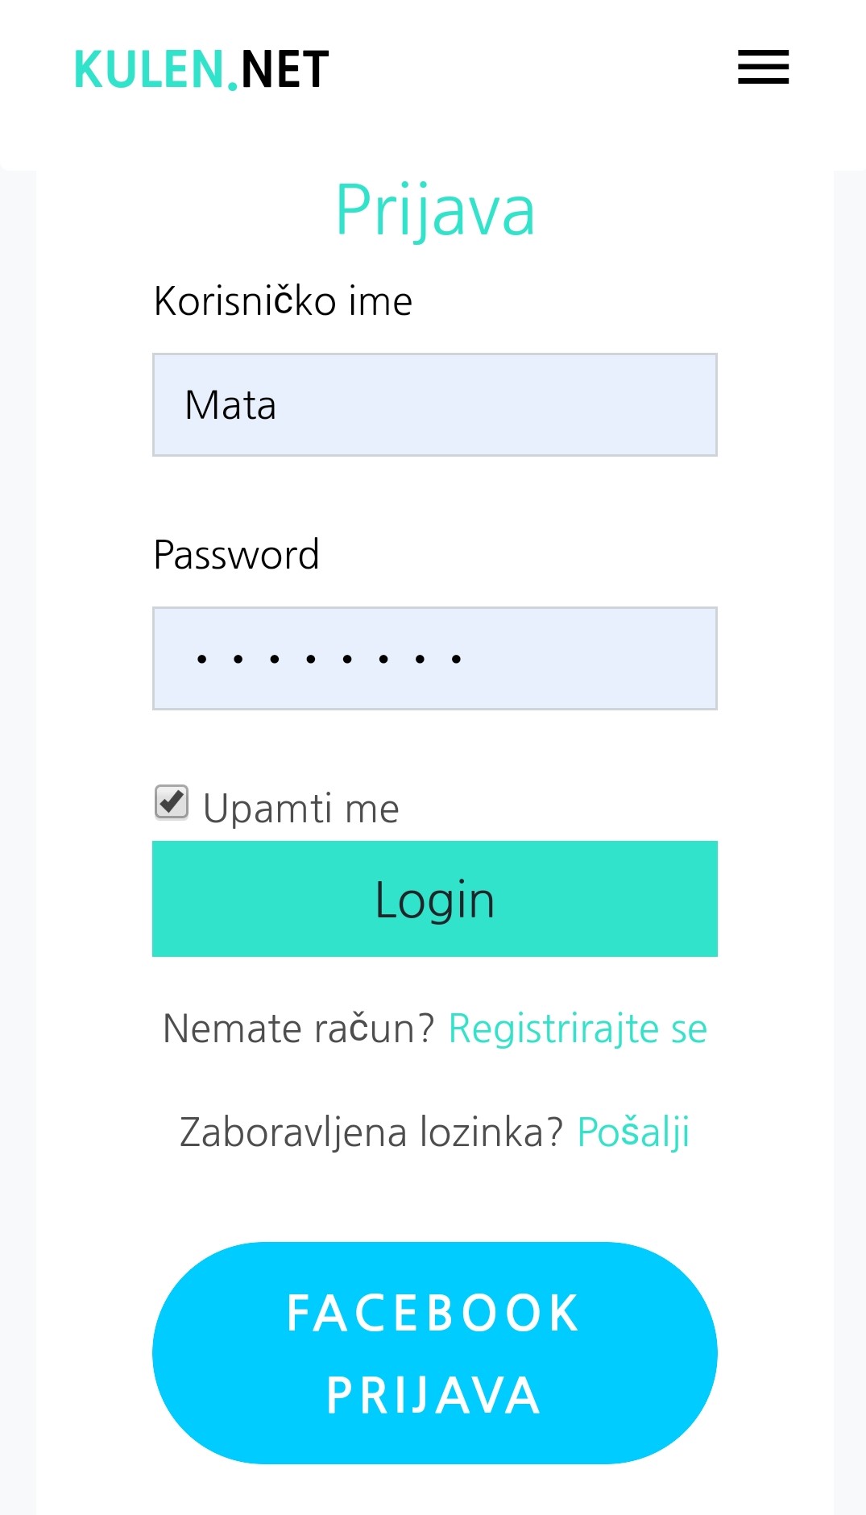Image resolution: width=866 pixels, height=1515 pixels.
Task: Click the black NET part of logo
Action: tap(285, 70)
